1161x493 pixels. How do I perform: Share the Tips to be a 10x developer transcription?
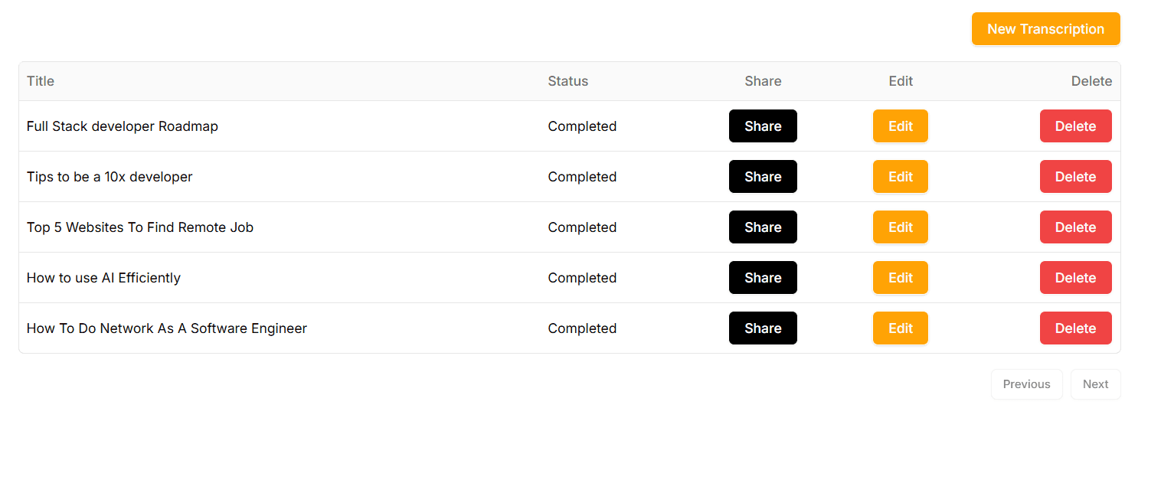tap(763, 176)
